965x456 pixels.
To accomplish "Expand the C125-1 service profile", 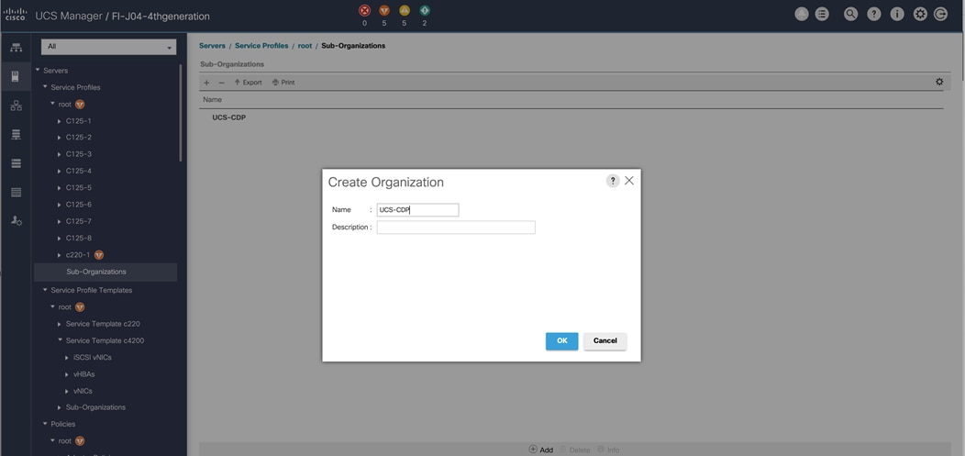I will 59,121.
